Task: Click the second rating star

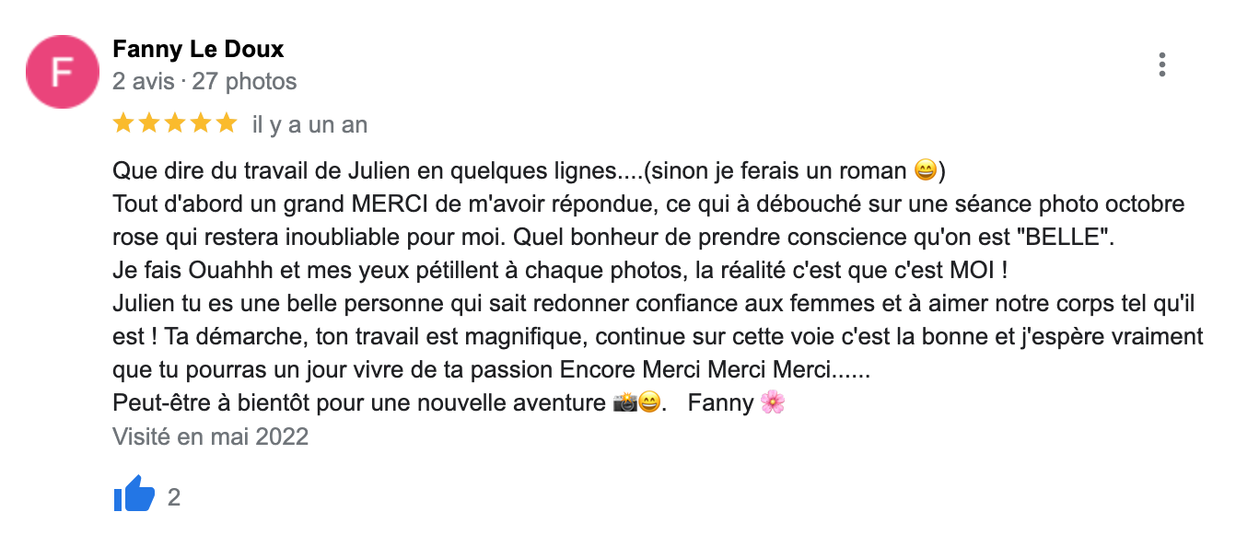Action: point(148,122)
